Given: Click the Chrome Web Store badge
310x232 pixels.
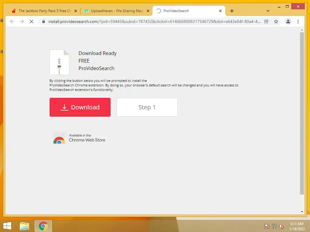Looking at the screenshot, I should click(79, 138).
